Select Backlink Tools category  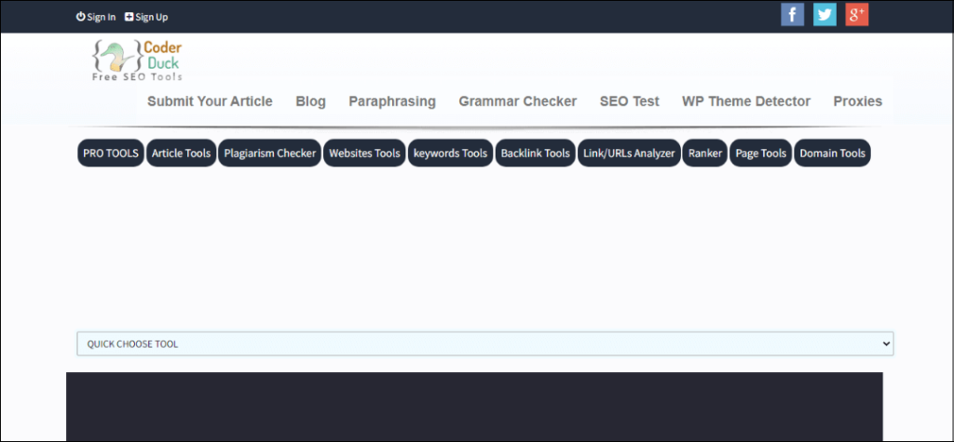point(536,154)
